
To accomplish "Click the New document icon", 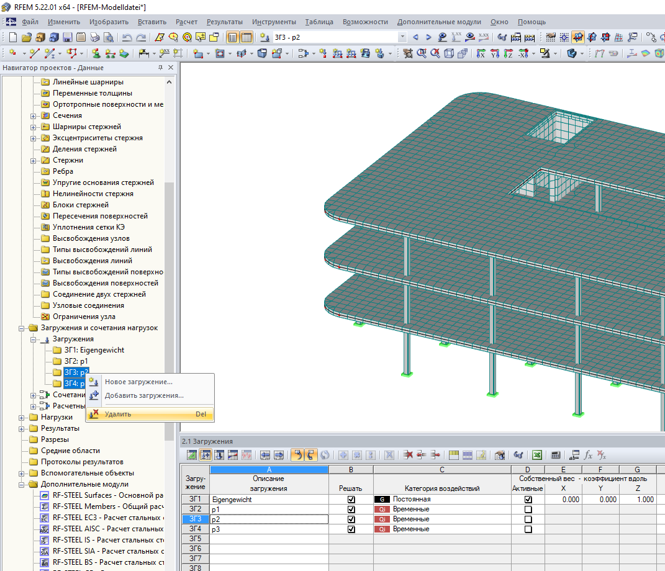I will 13,37.
